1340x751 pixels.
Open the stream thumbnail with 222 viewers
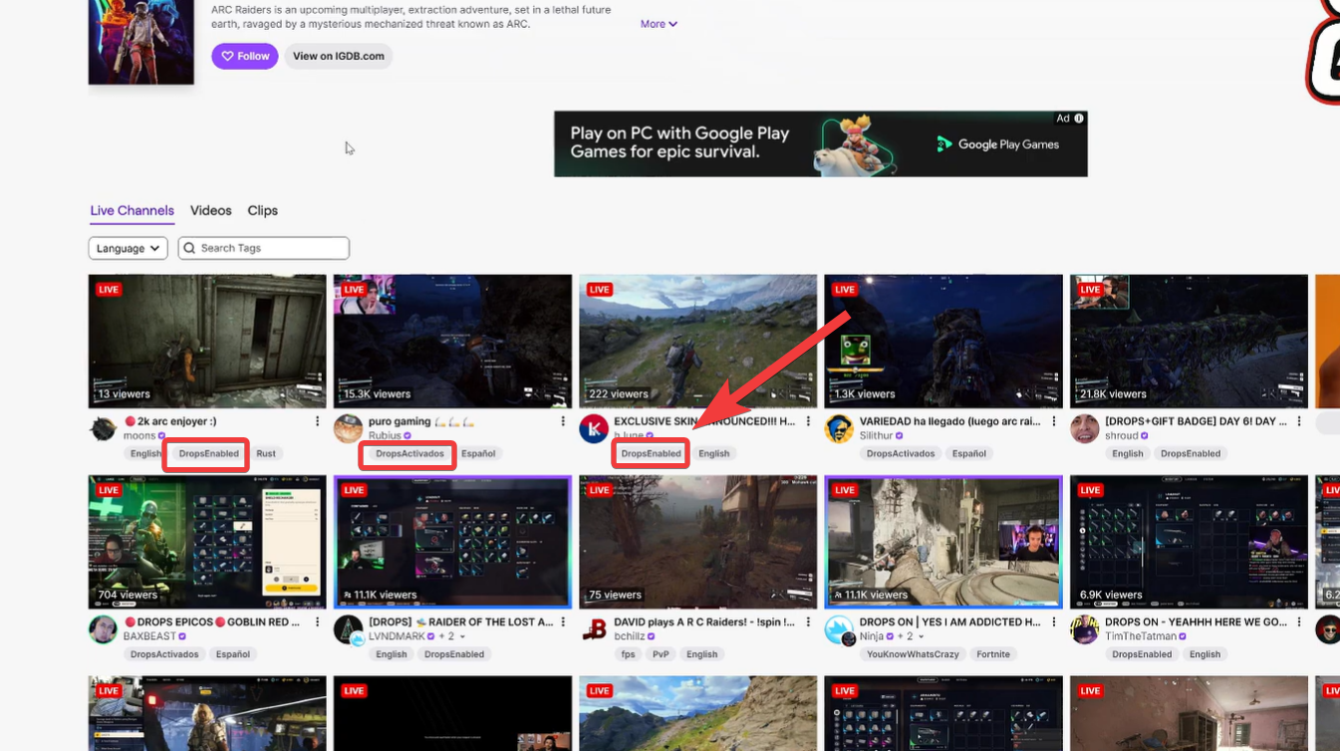(x=698, y=342)
